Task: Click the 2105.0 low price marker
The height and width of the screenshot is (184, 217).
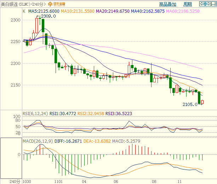Action: pyautogui.click(x=190, y=105)
